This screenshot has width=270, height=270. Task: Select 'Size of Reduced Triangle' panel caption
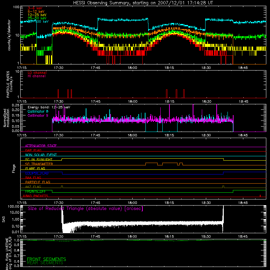85,209
